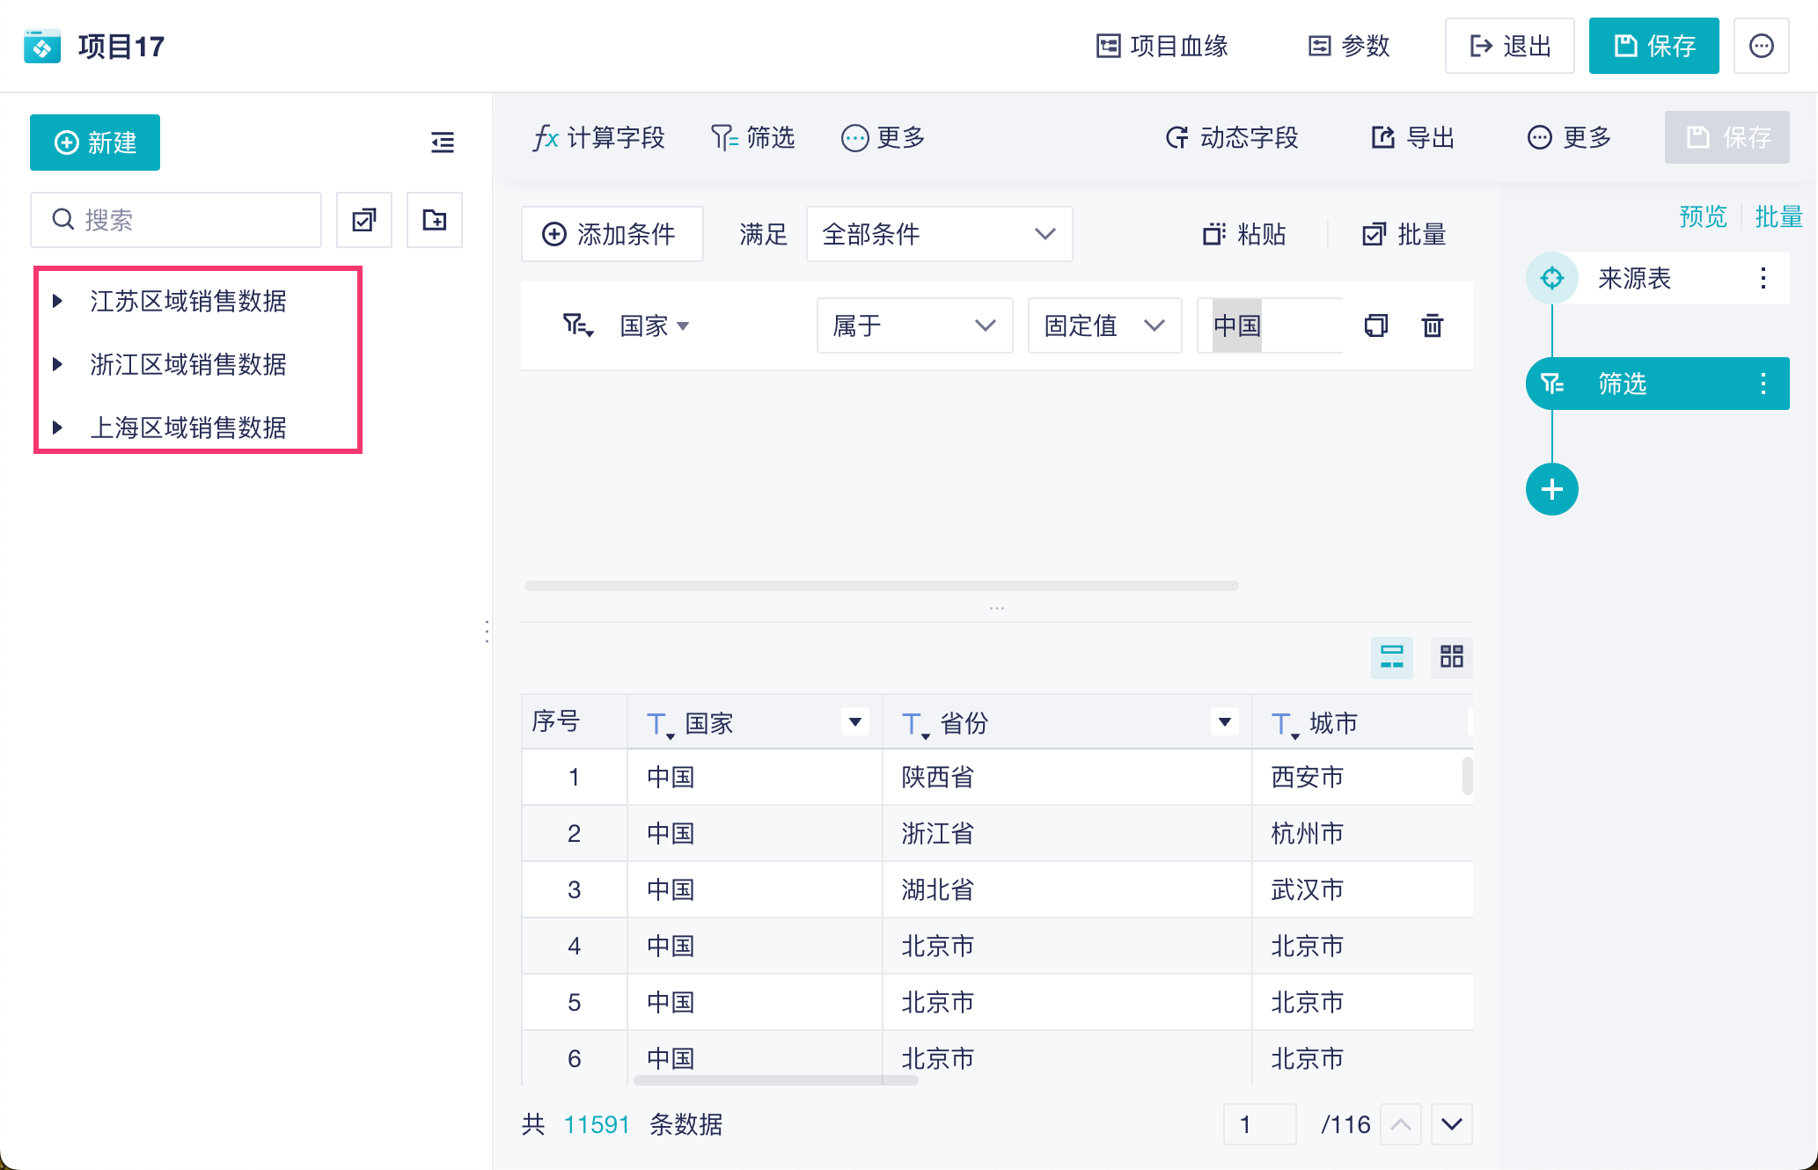Click the 预览 link
1818x1170 pixels.
pyautogui.click(x=1702, y=216)
